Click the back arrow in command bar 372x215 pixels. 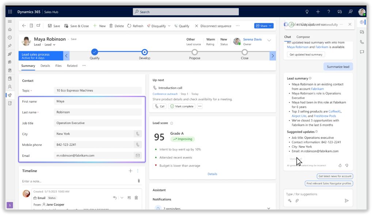coord(24,26)
